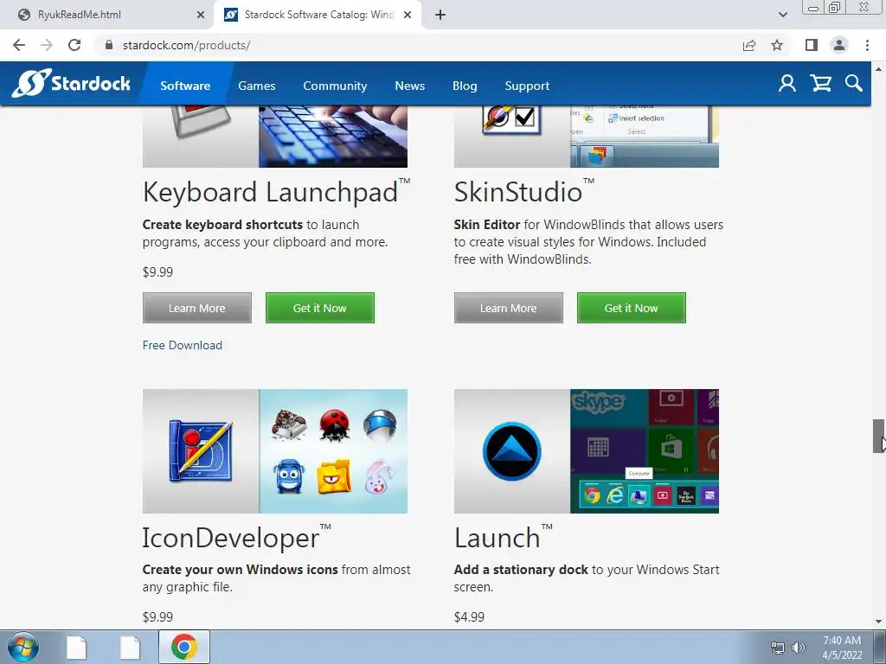Close the Stardock Software Catalog tab
This screenshot has width=886, height=664.
tap(408, 15)
